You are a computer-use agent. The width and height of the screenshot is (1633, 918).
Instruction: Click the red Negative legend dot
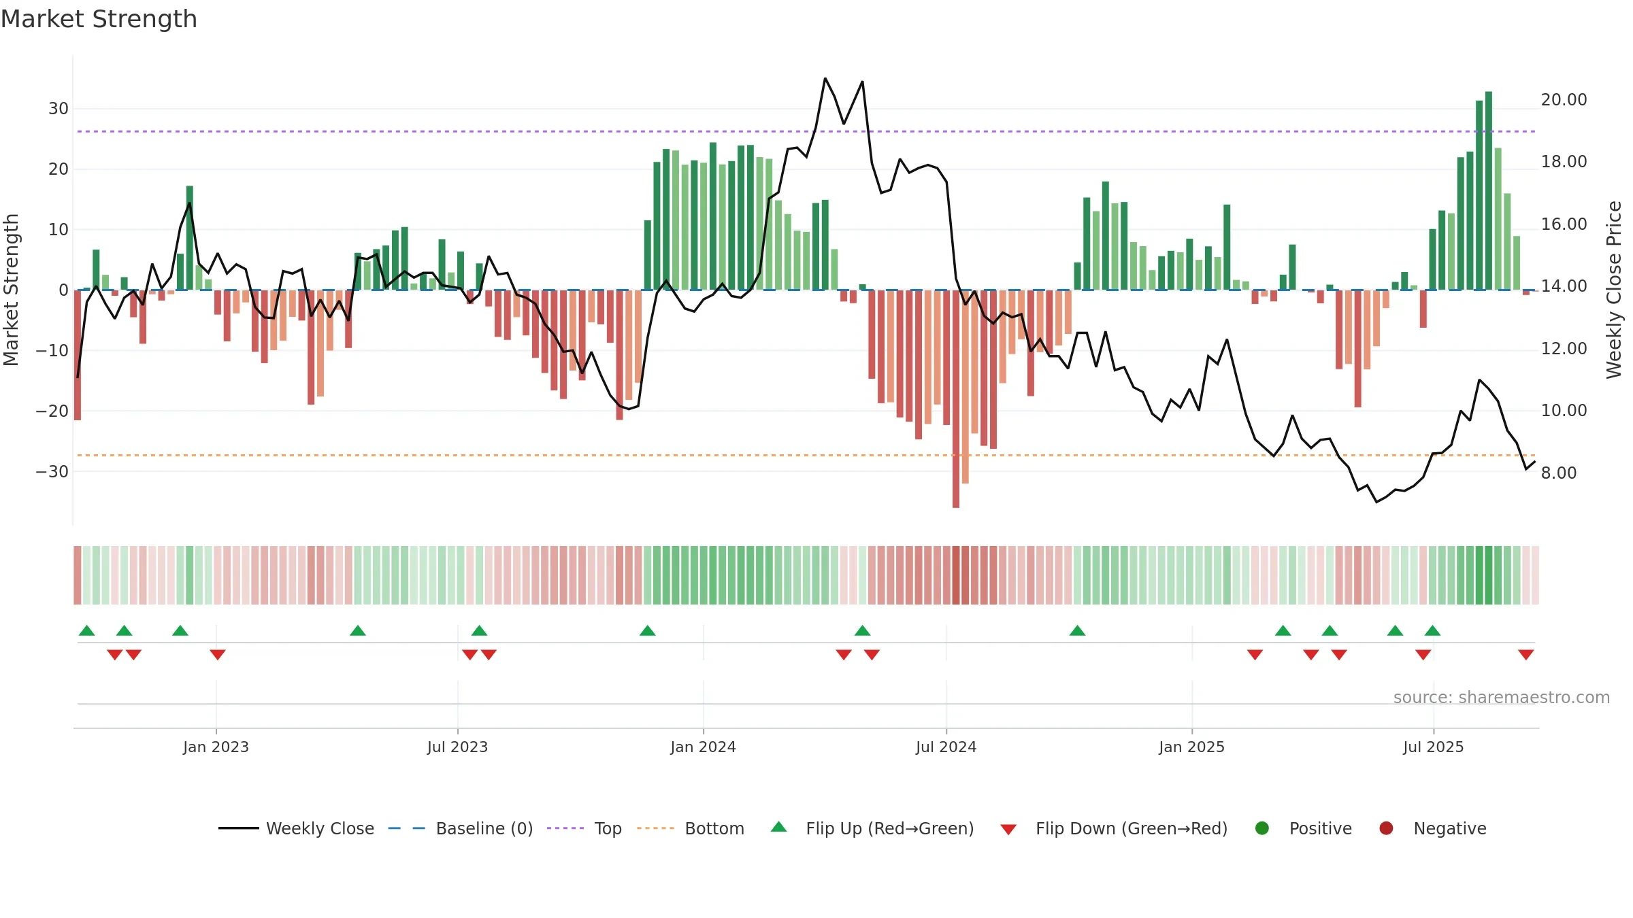coord(1386,828)
